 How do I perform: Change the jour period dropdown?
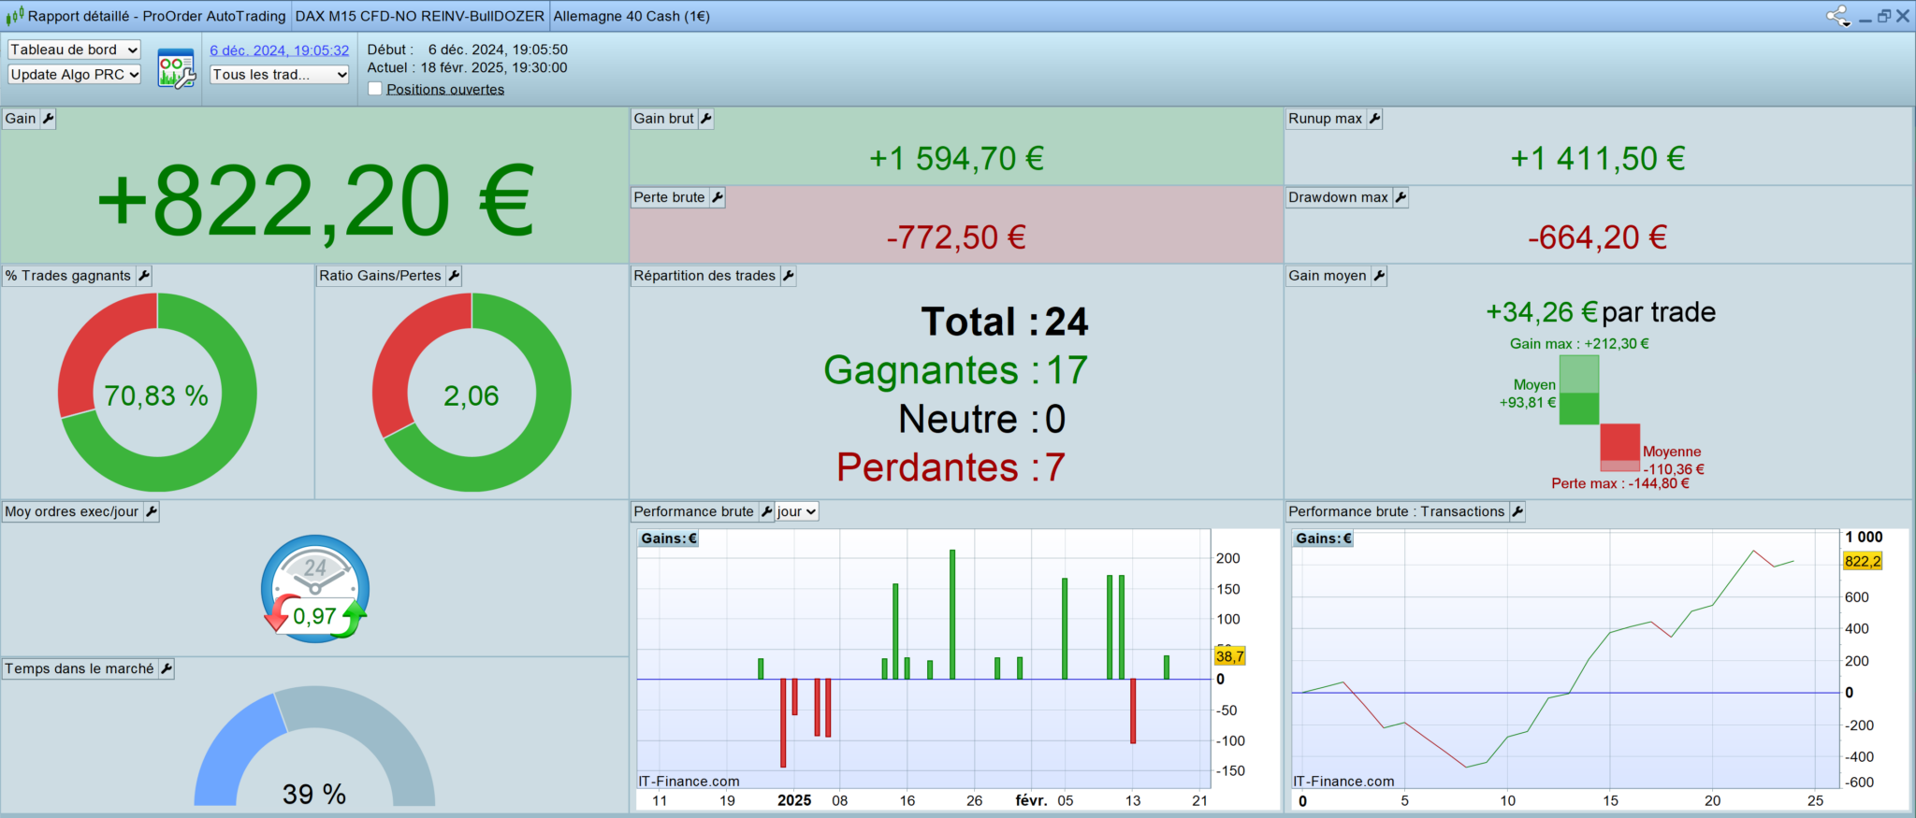(797, 511)
